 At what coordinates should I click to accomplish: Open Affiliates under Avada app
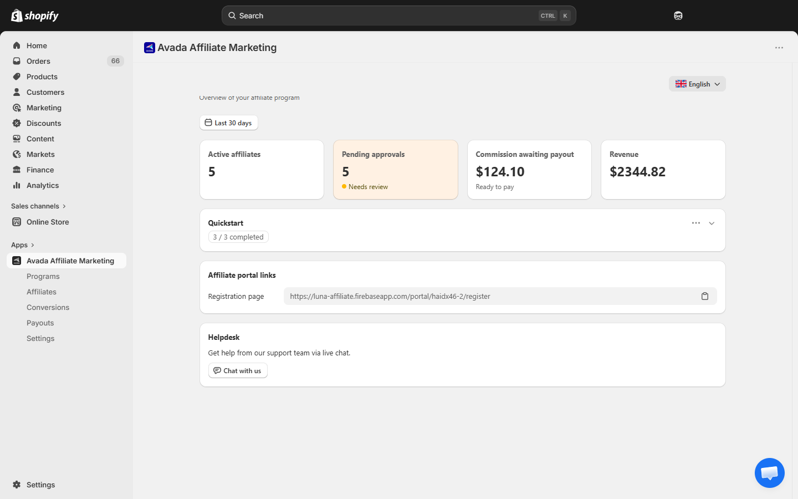click(66, 292)
